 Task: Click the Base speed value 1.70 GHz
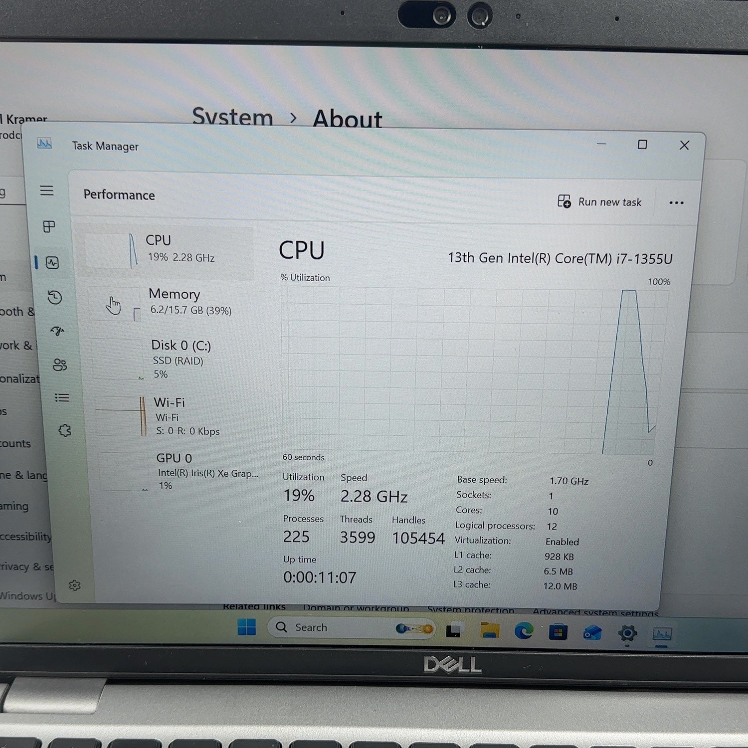tap(569, 481)
